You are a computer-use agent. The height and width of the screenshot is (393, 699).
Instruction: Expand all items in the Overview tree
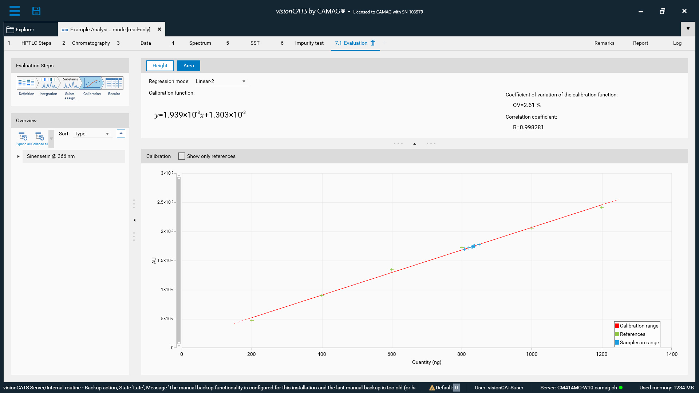tap(23, 136)
